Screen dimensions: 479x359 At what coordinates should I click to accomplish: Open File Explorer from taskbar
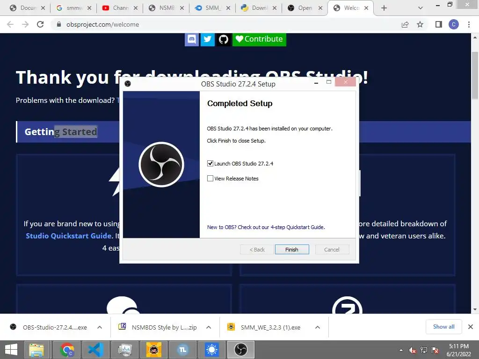[36, 350]
